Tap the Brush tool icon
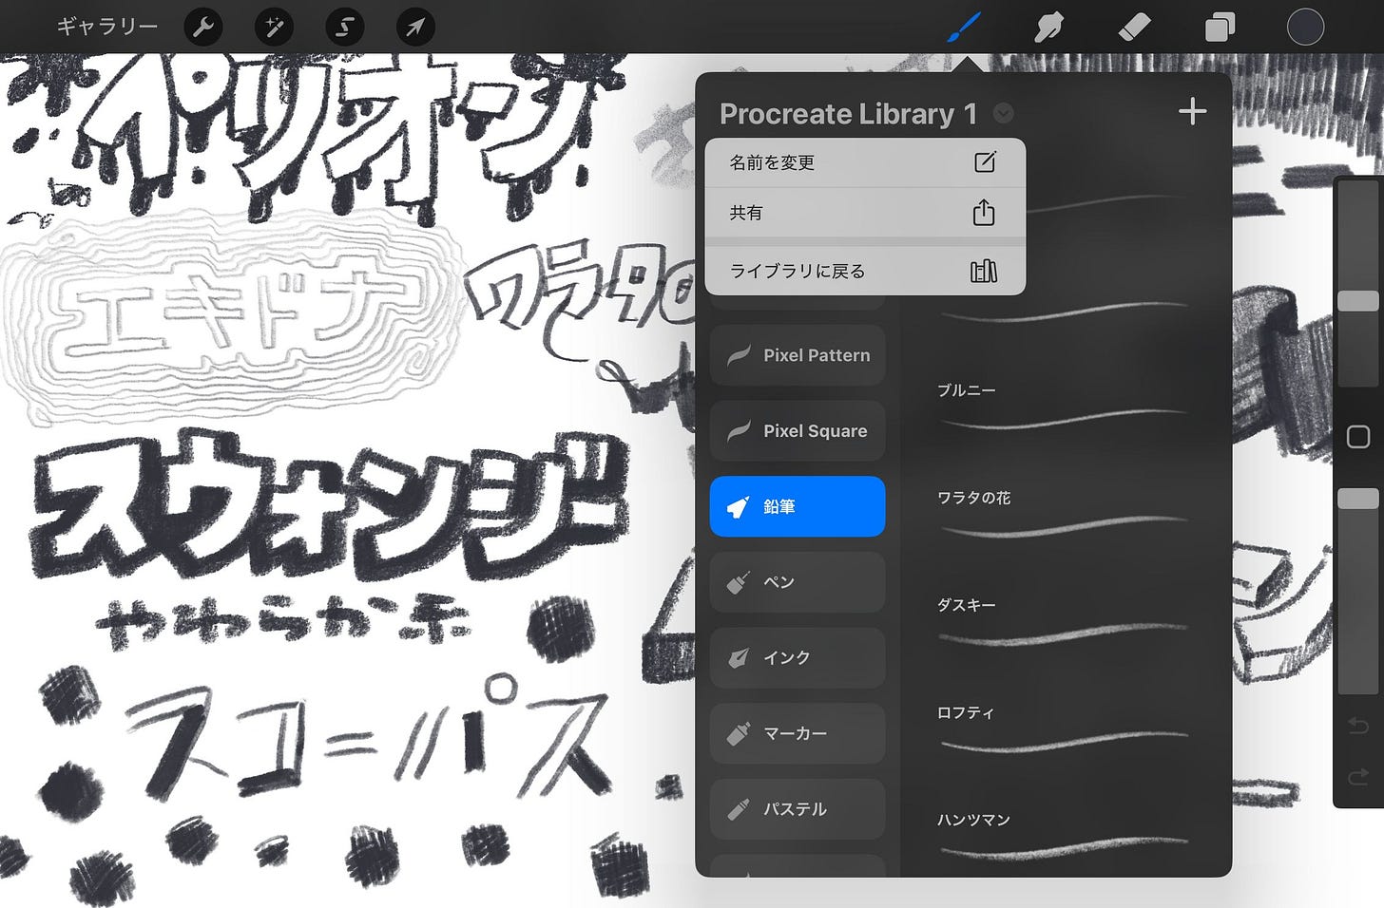 click(x=965, y=28)
